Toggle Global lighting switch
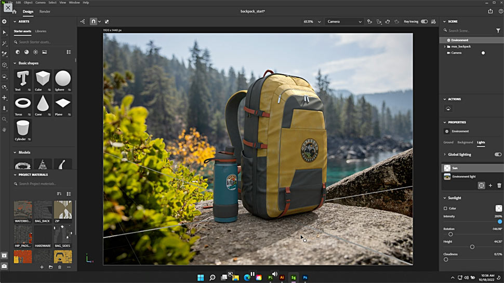 [498, 155]
